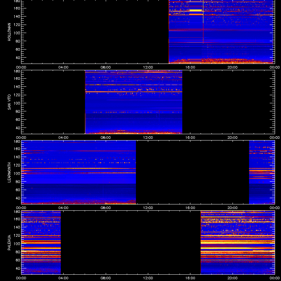Select the 140 tick on the SAN VITO axis
The width and height of the screenshot is (281, 281).
coord(17,87)
